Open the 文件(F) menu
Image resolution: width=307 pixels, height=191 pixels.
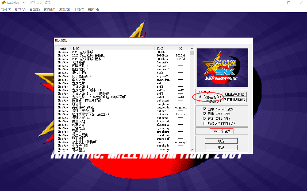click(6, 10)
